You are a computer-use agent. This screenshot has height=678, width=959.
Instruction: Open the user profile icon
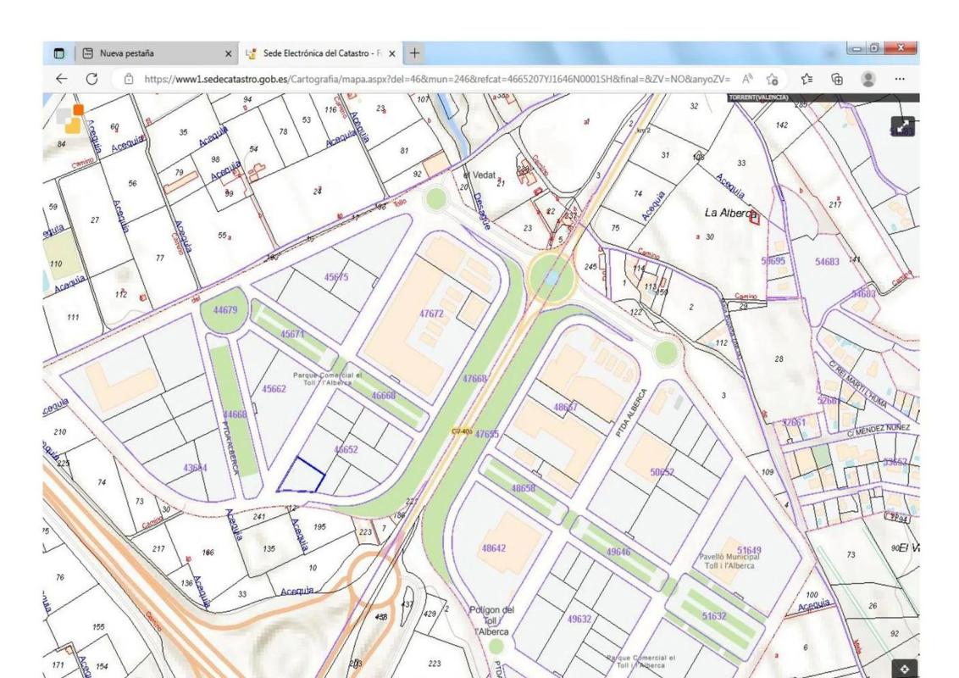click(868, 79)
